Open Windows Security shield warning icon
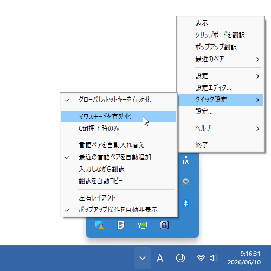271x271 pixels. 99,225
